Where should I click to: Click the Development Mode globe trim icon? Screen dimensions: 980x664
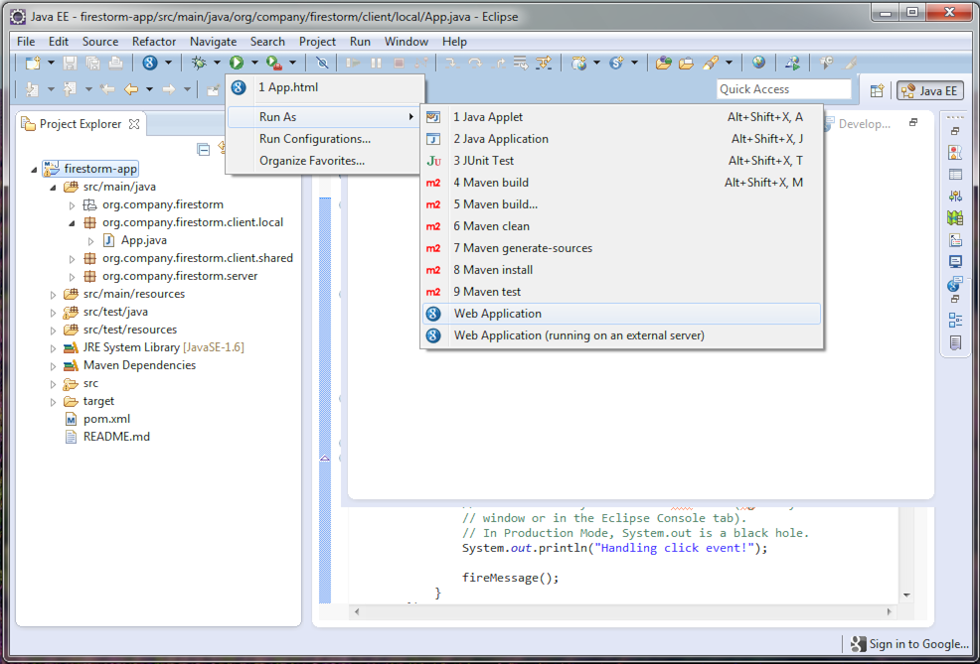tap(955, 284)
